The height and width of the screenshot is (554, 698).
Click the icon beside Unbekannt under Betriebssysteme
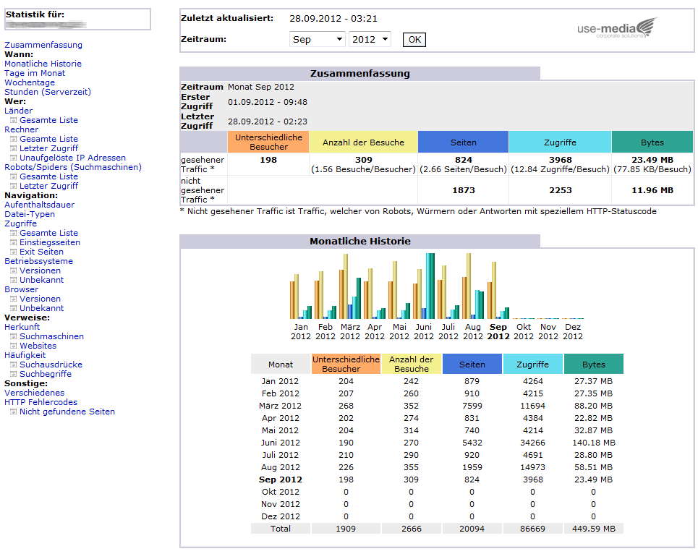click(13, 280)
